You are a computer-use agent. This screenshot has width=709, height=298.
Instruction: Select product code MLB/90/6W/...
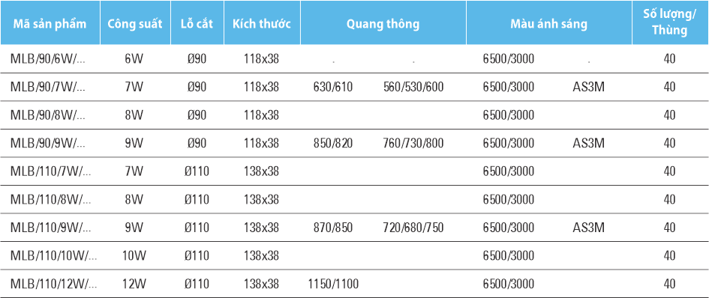[x=47, y=58]
